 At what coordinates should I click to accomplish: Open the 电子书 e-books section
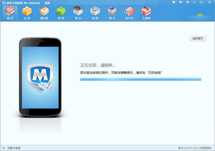click(129, 13)
